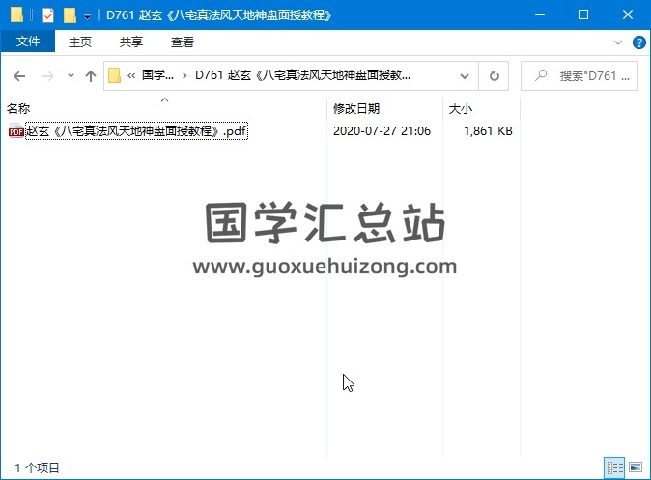Switch to details view in the status bar

pos(615,468)
